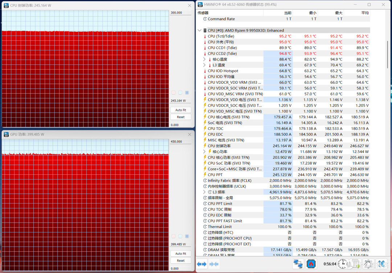Pick the pink color swatch in GPU graph window
The width and height of the screenshot is (392, 273).
(173, 236)
